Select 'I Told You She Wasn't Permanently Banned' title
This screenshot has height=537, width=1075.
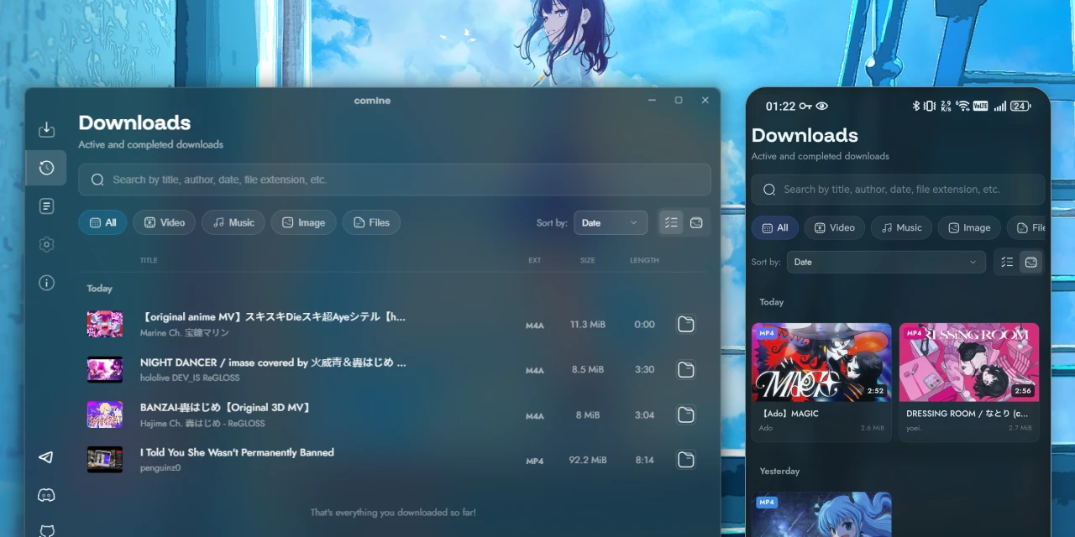pyautogui.click(x=237, y=452)
